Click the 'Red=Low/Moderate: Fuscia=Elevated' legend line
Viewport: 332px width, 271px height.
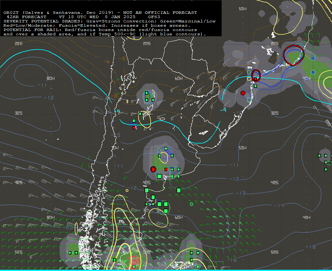pos(97,26)
